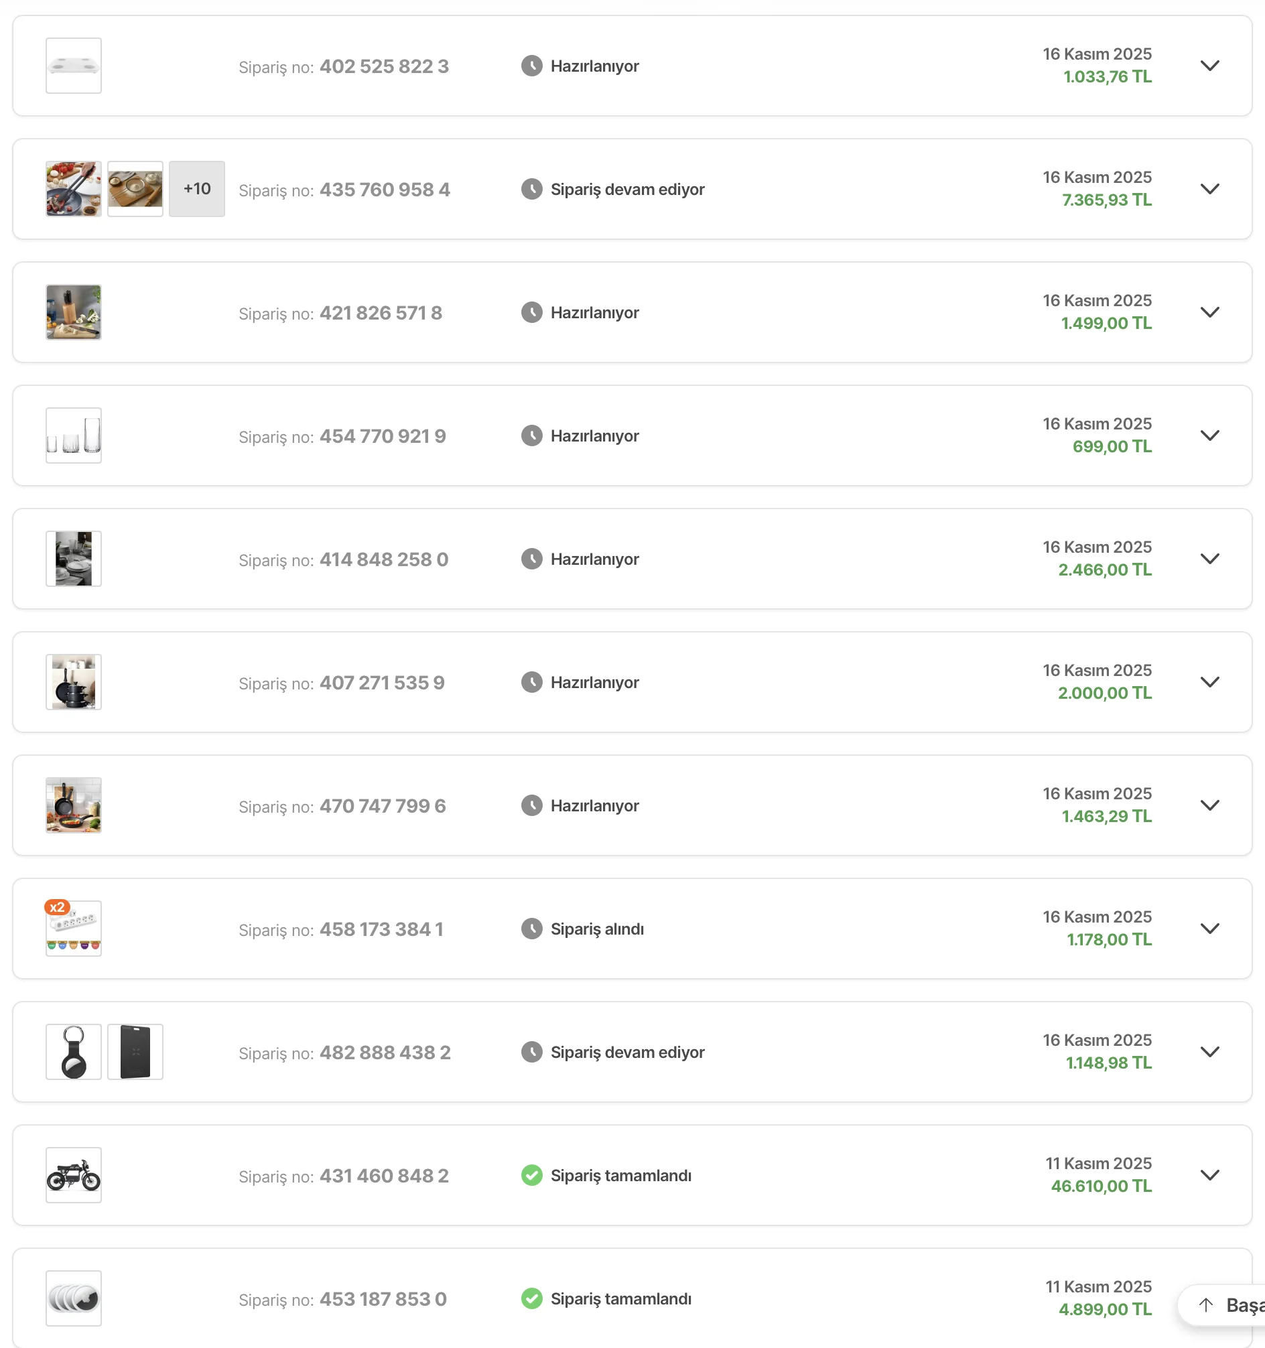Open the black card holder thumbnail
The image size is (1265, 1348).
coord(135,1052)
